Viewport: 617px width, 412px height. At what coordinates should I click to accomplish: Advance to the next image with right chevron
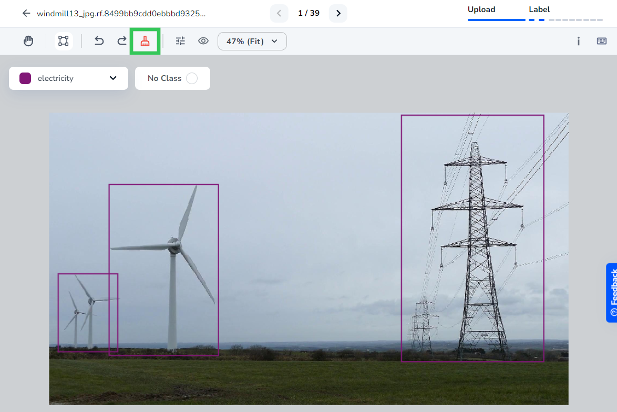coord(338,13)
